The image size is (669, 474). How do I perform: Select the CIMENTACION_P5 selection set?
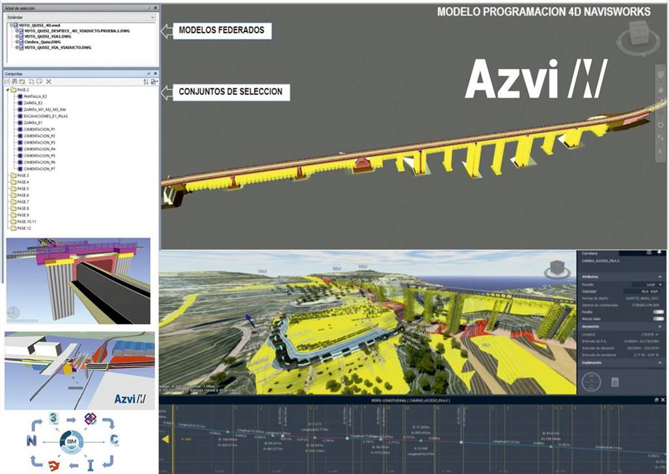point(36,155)
